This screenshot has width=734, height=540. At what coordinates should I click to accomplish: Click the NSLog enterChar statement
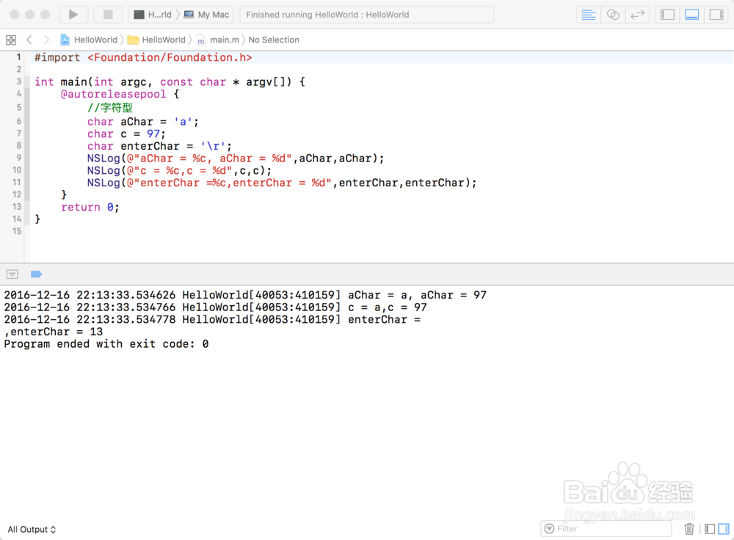(x=282, y=183)
